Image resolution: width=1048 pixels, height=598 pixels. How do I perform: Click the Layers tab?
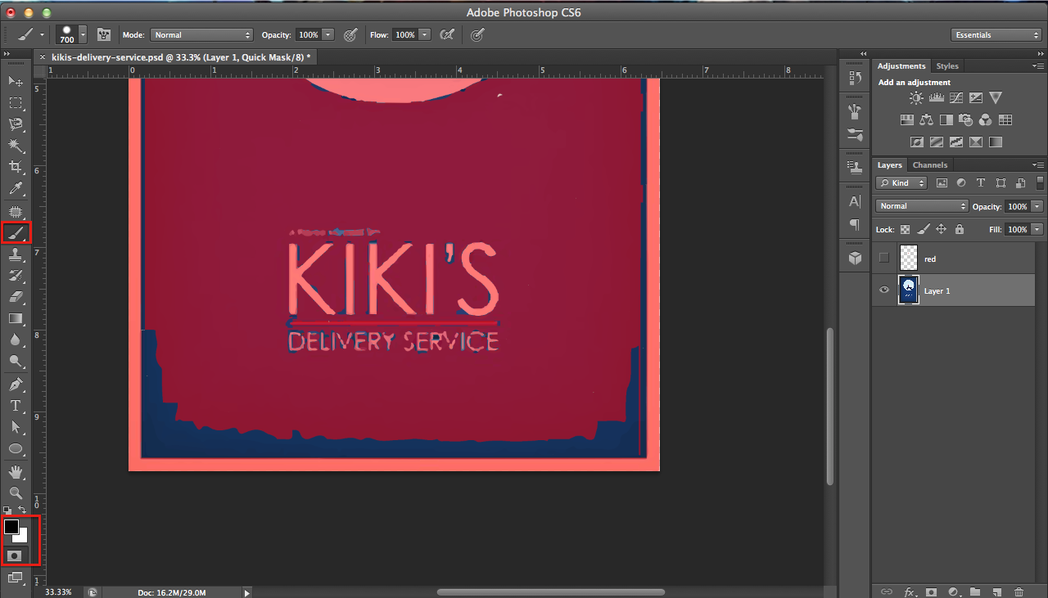(890, 164)
